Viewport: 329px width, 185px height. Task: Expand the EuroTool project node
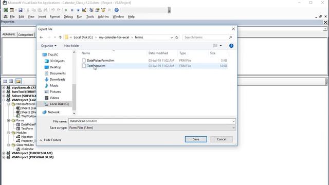tap(4, 91)
